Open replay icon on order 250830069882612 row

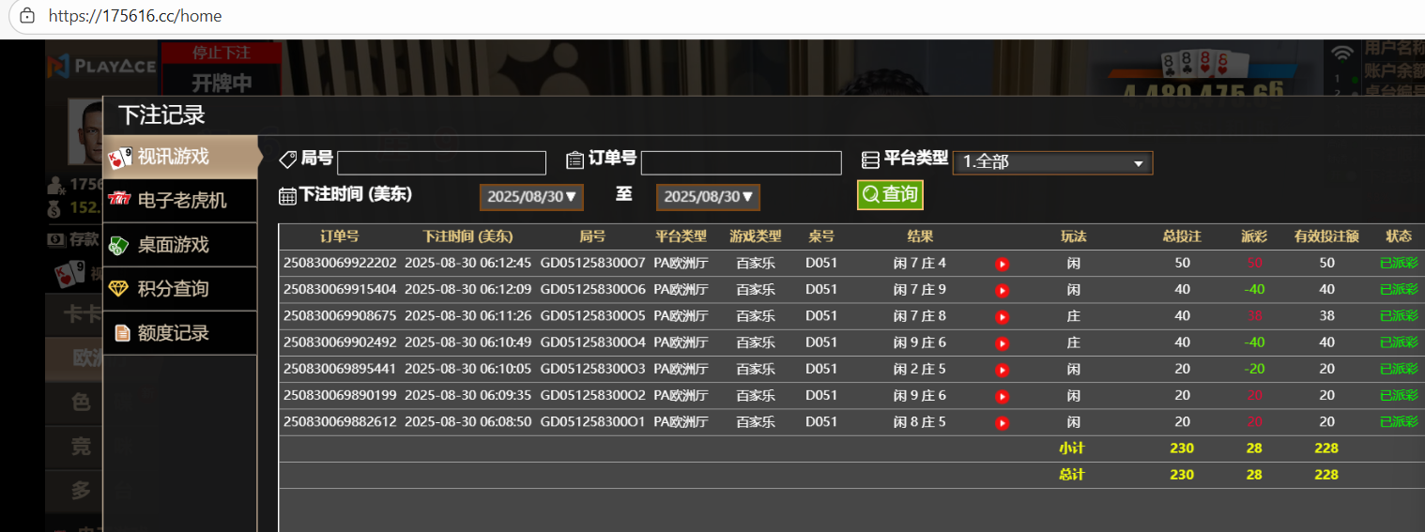(1002, 423)
